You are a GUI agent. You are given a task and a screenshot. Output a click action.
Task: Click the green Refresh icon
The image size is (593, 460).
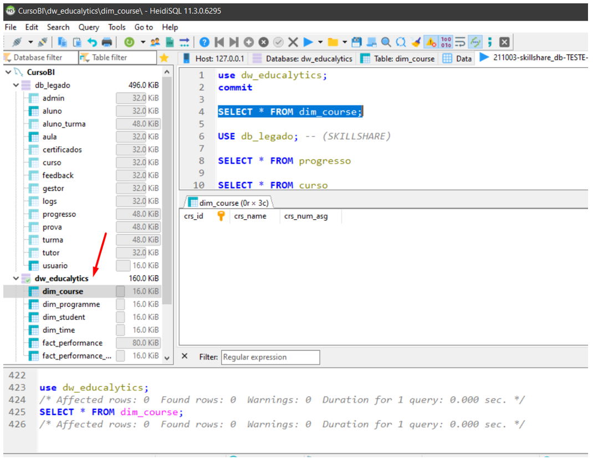(129, 42)
